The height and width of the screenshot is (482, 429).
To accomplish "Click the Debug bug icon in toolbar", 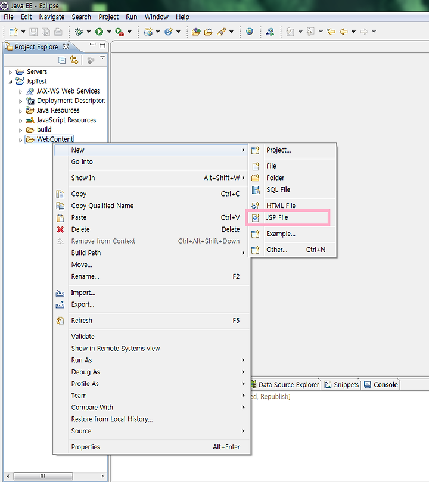I will pyautogui.click(x=79, y=32).
